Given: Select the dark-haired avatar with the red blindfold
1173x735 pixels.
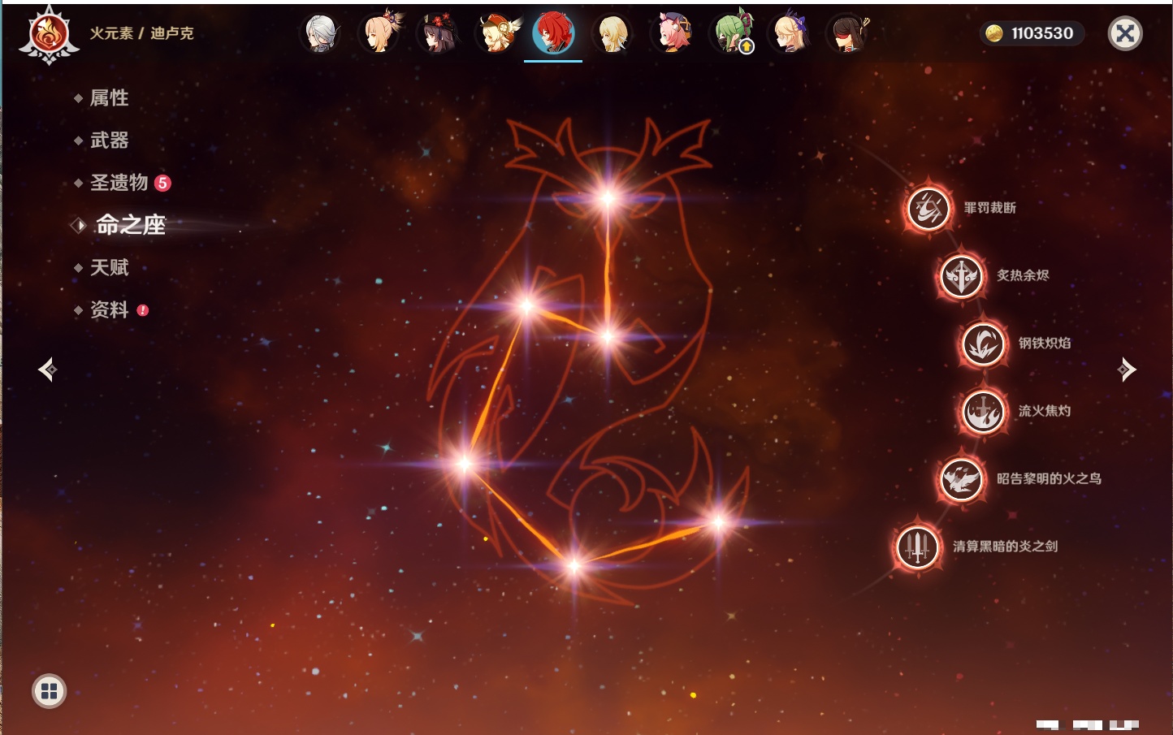Looking at the screenshot, I should [x=848, y=34].
